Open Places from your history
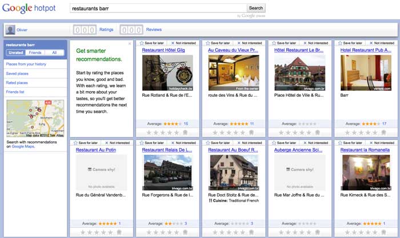The height and width of the screenshot is (238, 400). 26,64
